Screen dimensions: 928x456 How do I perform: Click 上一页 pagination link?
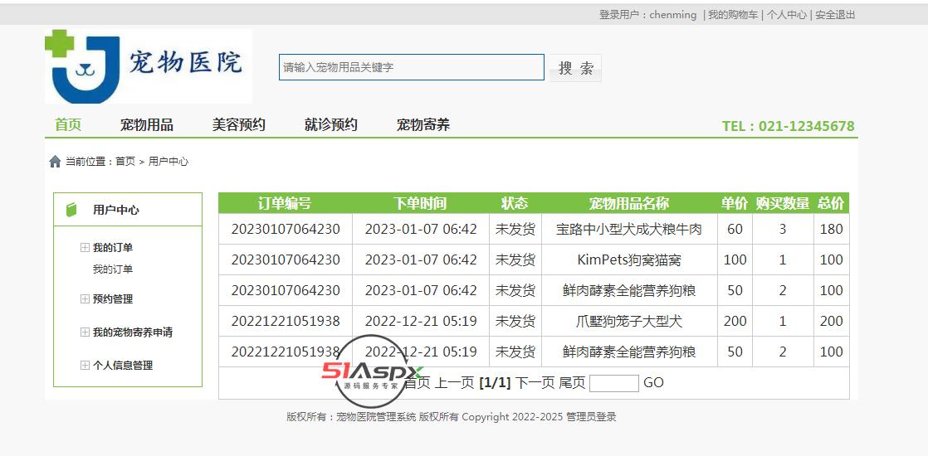pos(455,383)
